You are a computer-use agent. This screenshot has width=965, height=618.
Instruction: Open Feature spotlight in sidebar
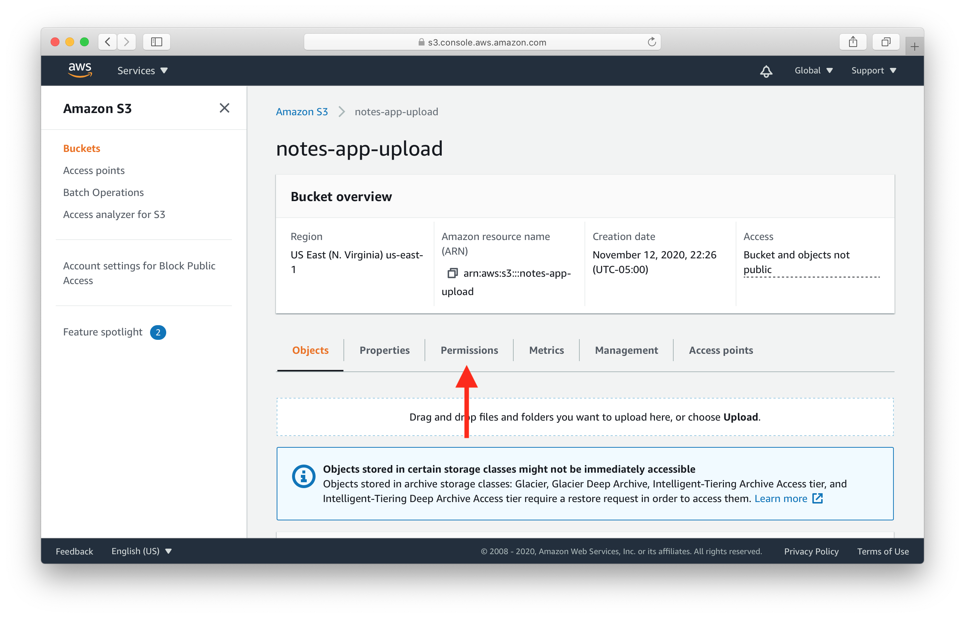click(x=103, y=332)
